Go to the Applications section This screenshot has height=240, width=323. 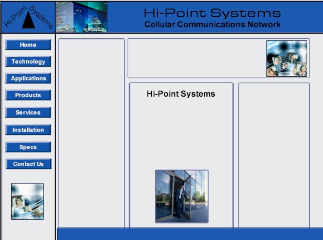[x=28, y=78]
